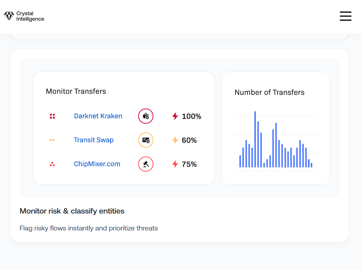Click the red lightning bolt beside 100%

coord(175,116)
